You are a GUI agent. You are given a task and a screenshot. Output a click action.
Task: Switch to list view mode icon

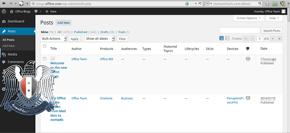(221, 38)
